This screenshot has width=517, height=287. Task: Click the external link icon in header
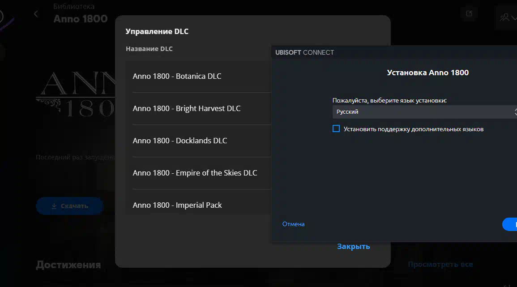(x=469, y=13)
